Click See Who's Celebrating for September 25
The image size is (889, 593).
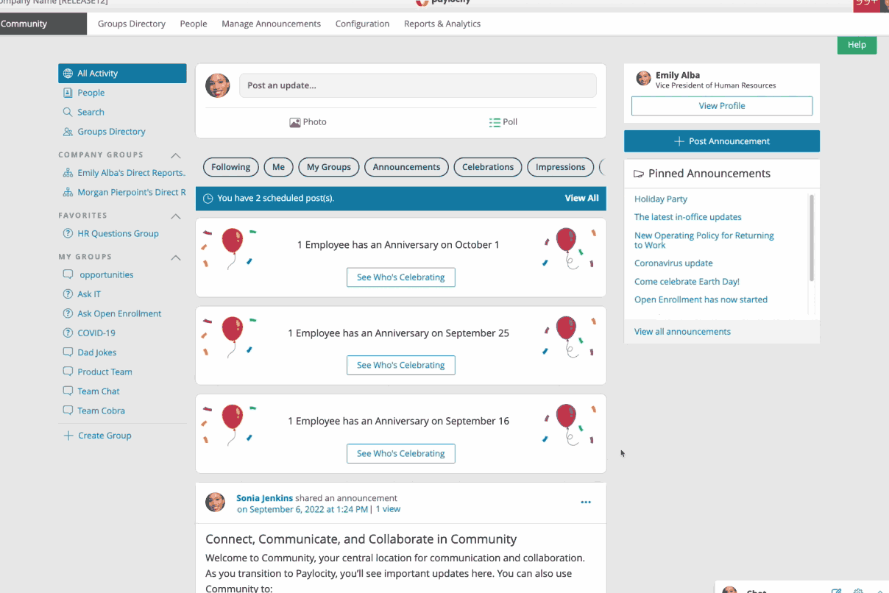[401, 365]
